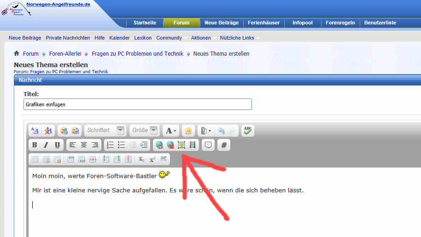Insert video using the filmstrip icon
The width and height of the screenshot is (421, 237).
coord(193,145)
